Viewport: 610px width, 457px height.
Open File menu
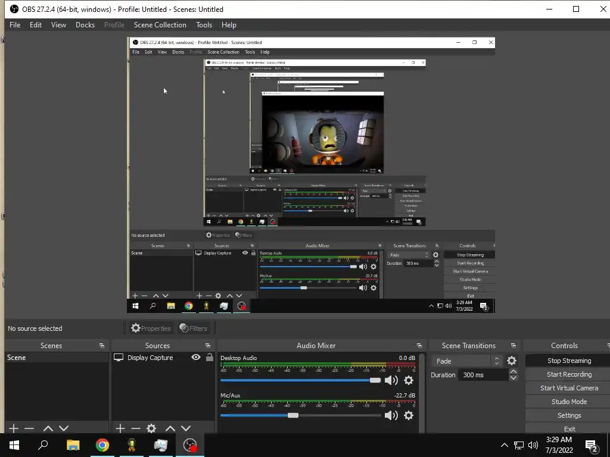[x=15, y=25]
